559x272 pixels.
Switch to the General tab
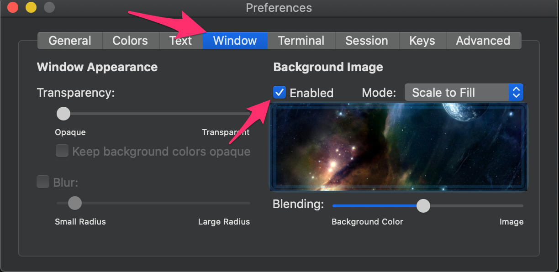click(70, 41)
